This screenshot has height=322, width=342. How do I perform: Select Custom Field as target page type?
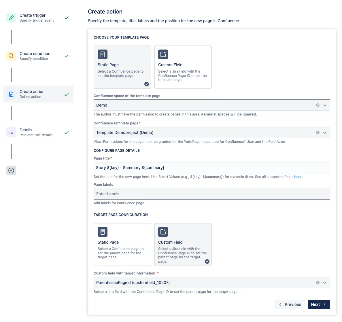183,245
